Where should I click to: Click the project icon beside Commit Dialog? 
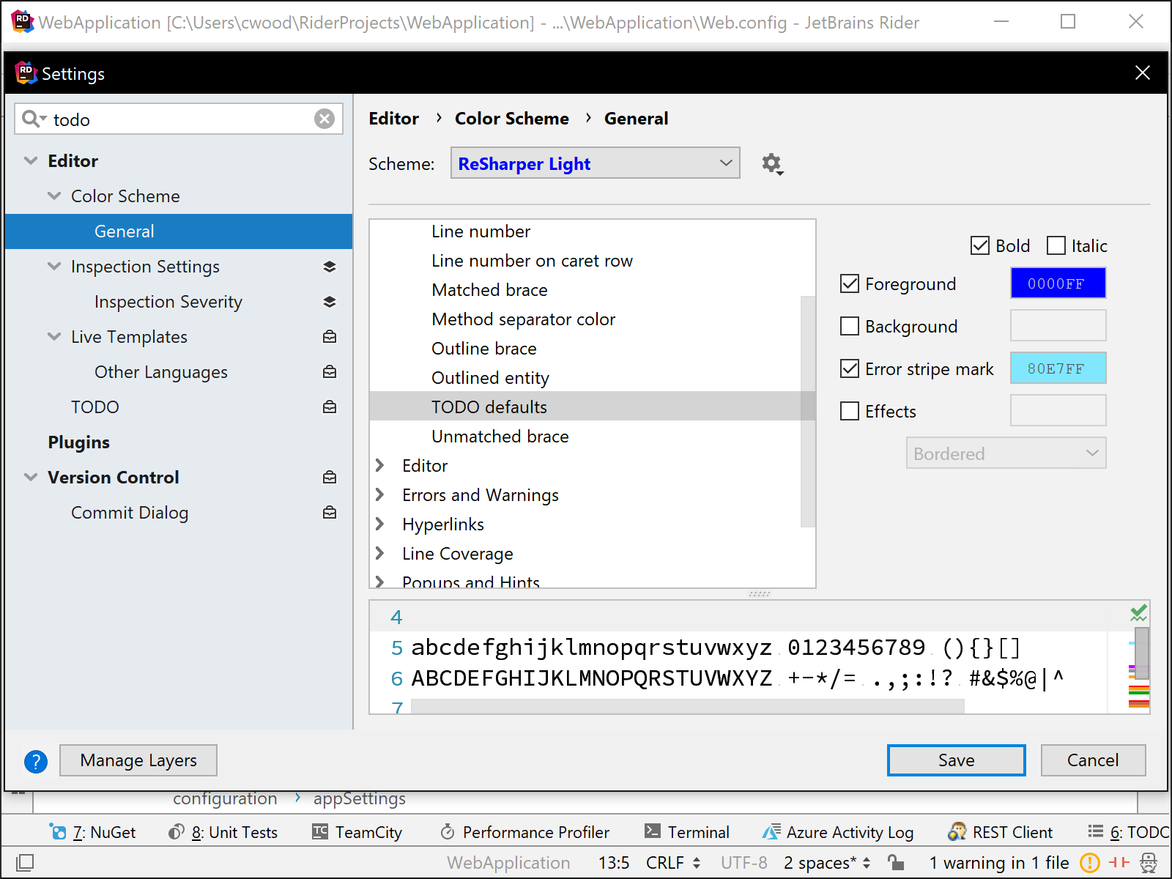click(x=330, y=513)
